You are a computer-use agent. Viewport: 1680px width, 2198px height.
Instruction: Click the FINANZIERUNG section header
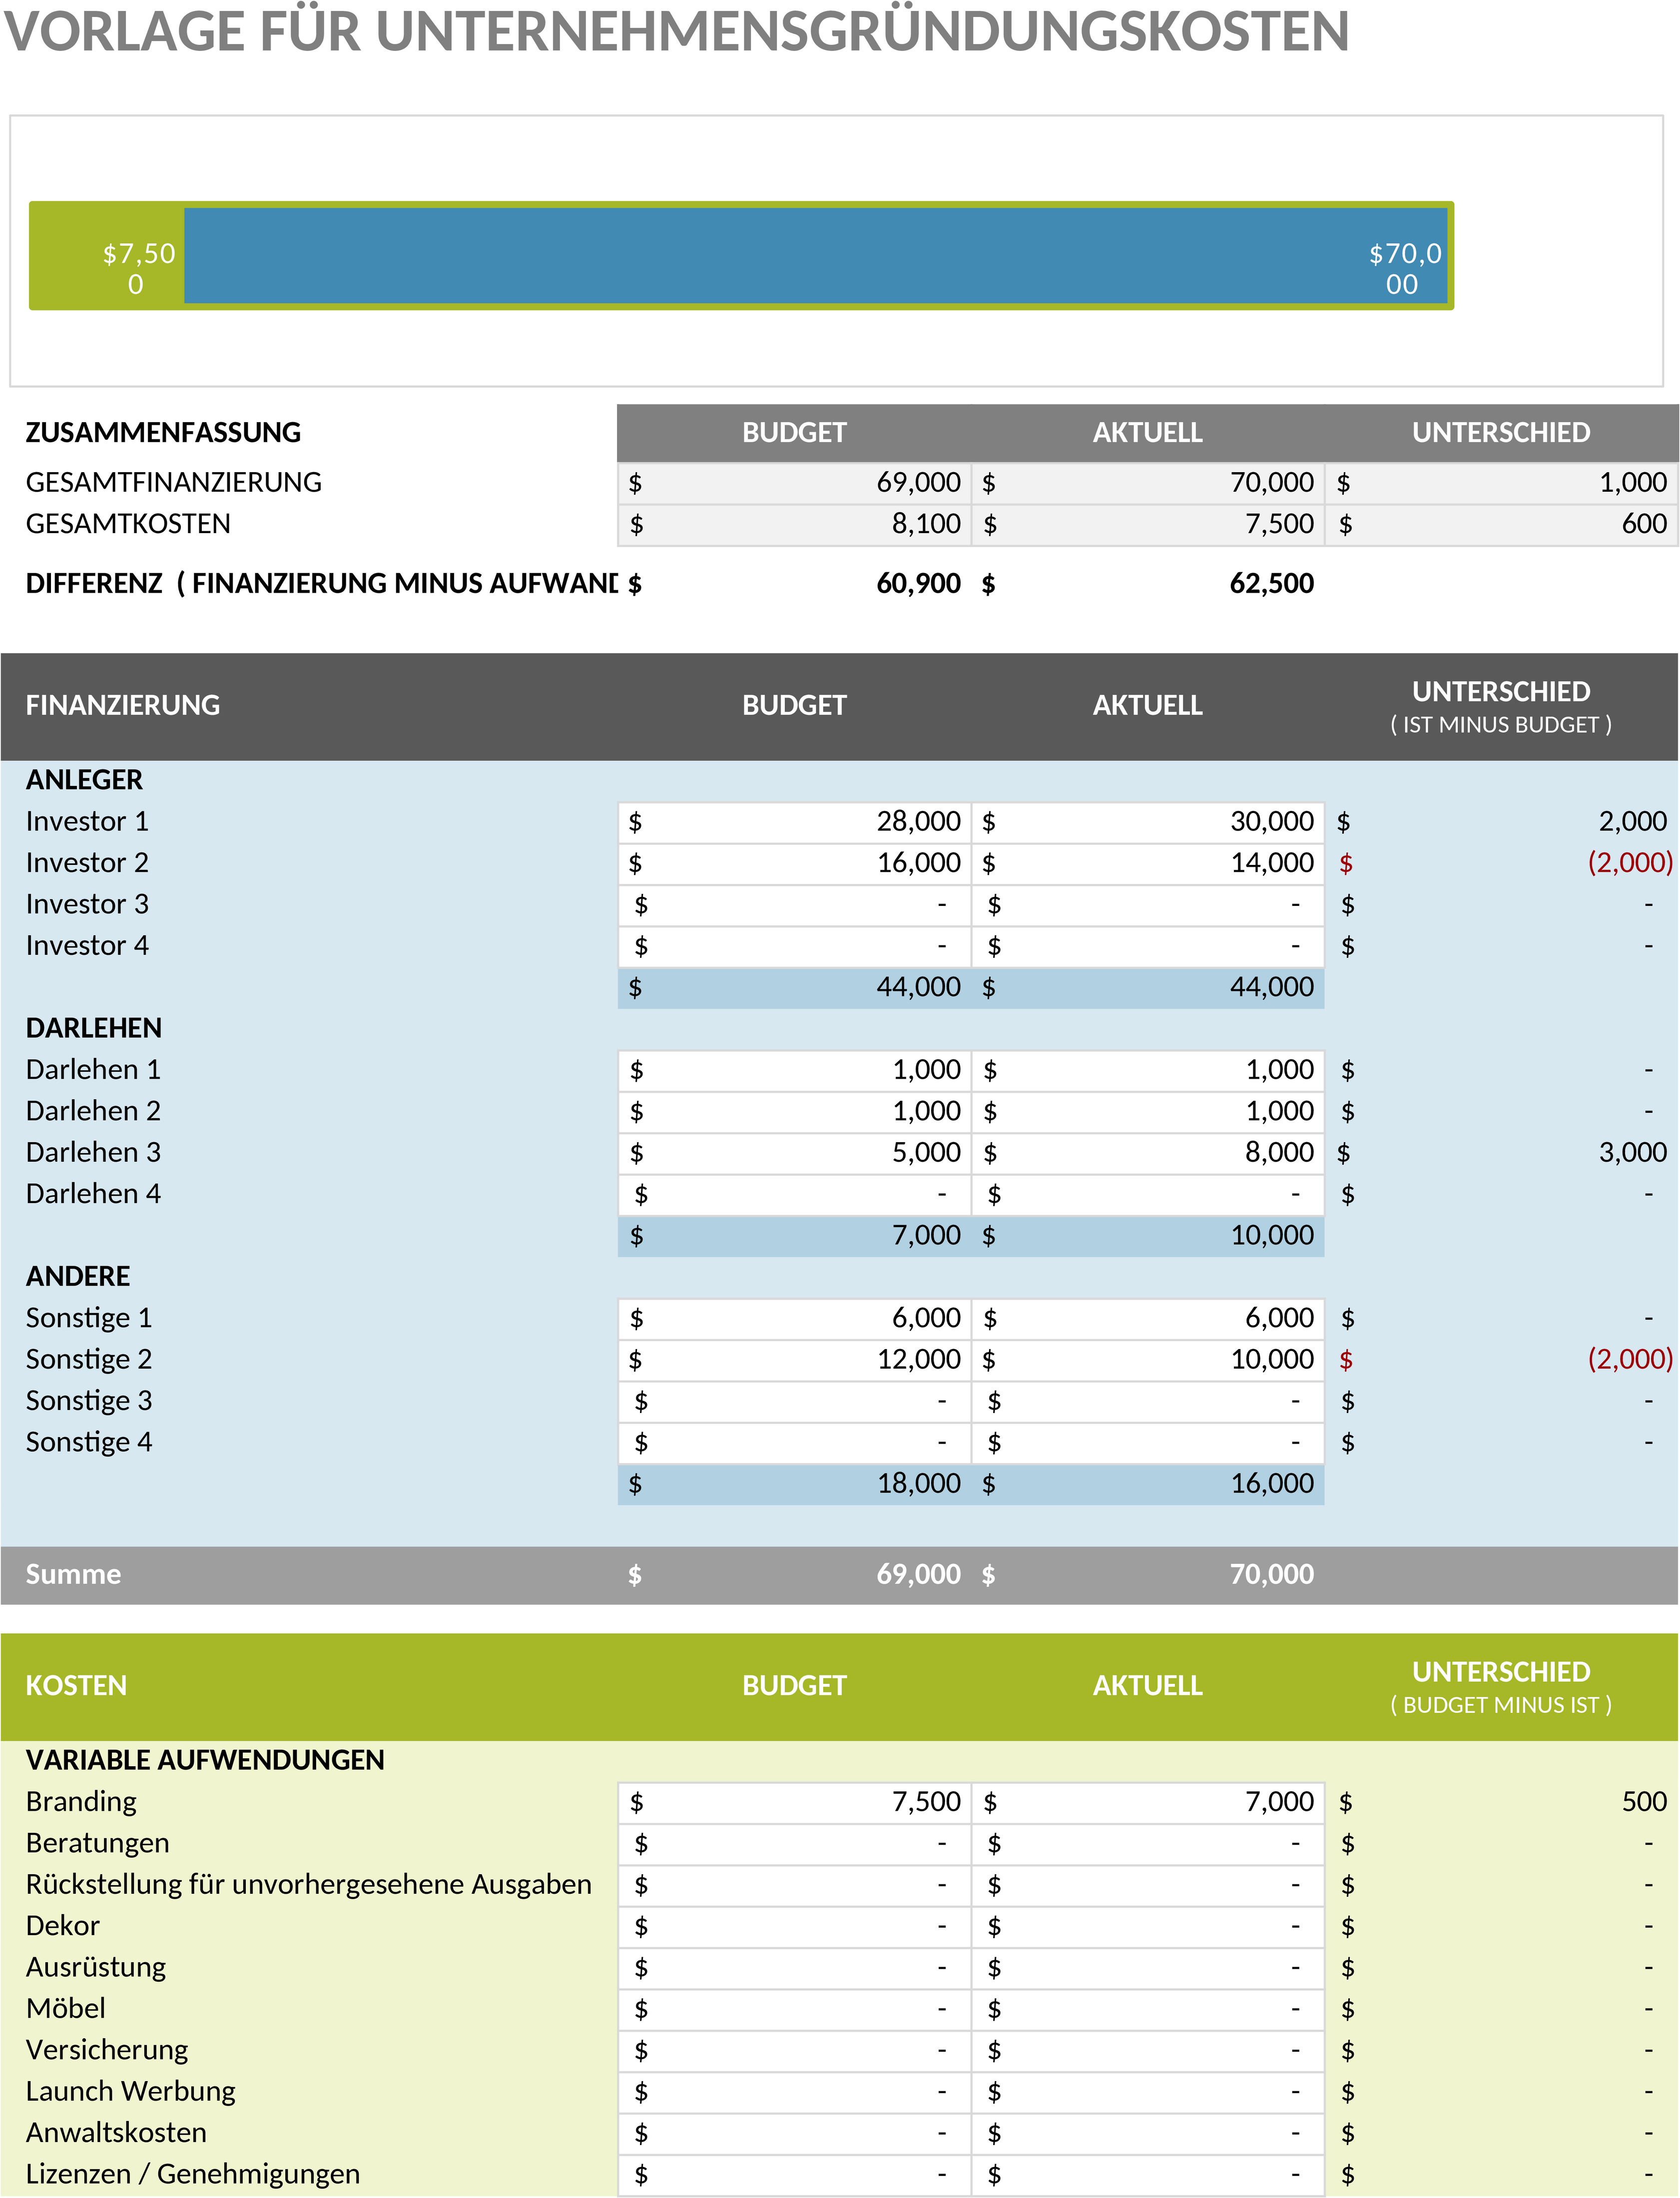[122, 705]
